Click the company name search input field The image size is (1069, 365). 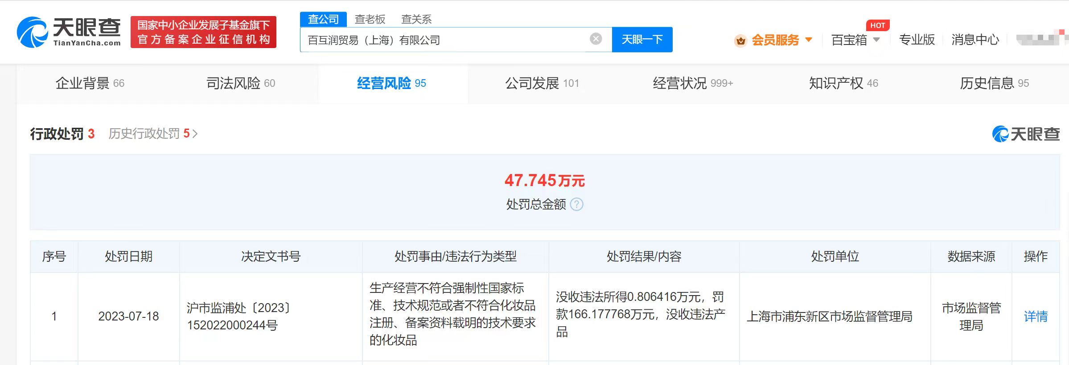(446, 40)
